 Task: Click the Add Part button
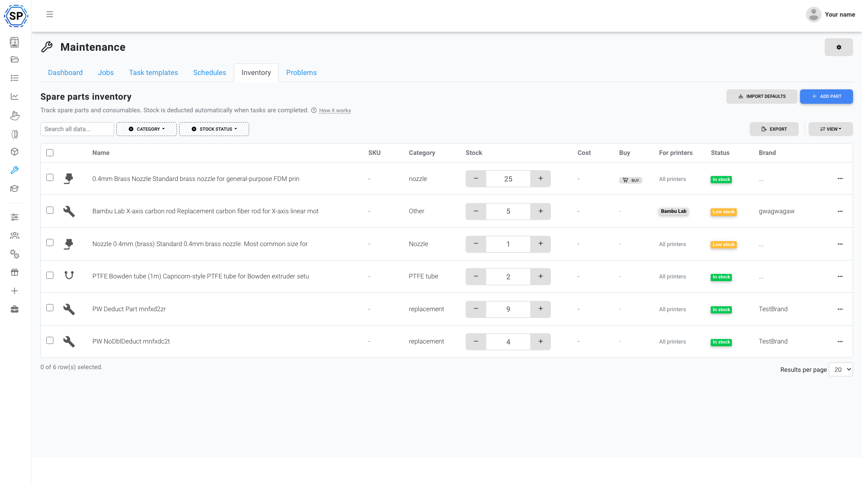point(826,96)
